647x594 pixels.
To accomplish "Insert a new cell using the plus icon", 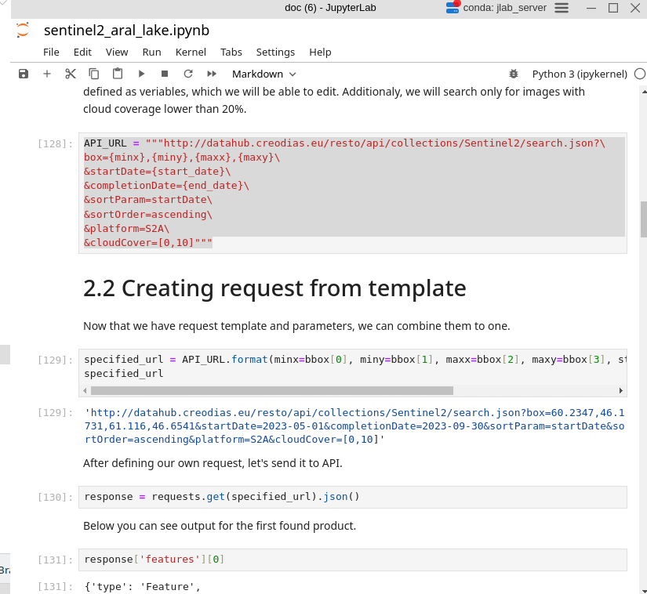I will click(46, 74).
